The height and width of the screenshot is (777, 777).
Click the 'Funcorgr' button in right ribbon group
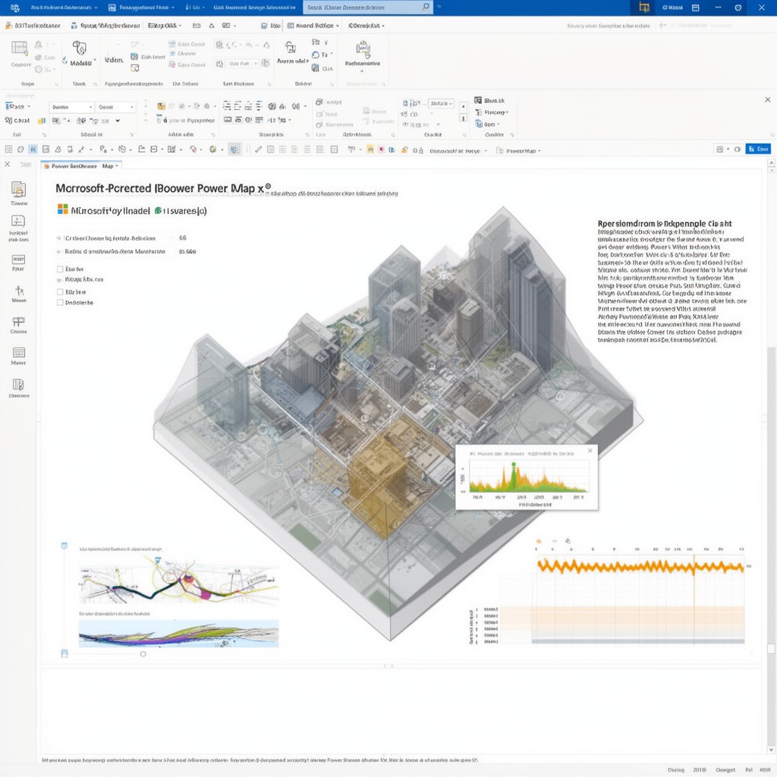492,112
